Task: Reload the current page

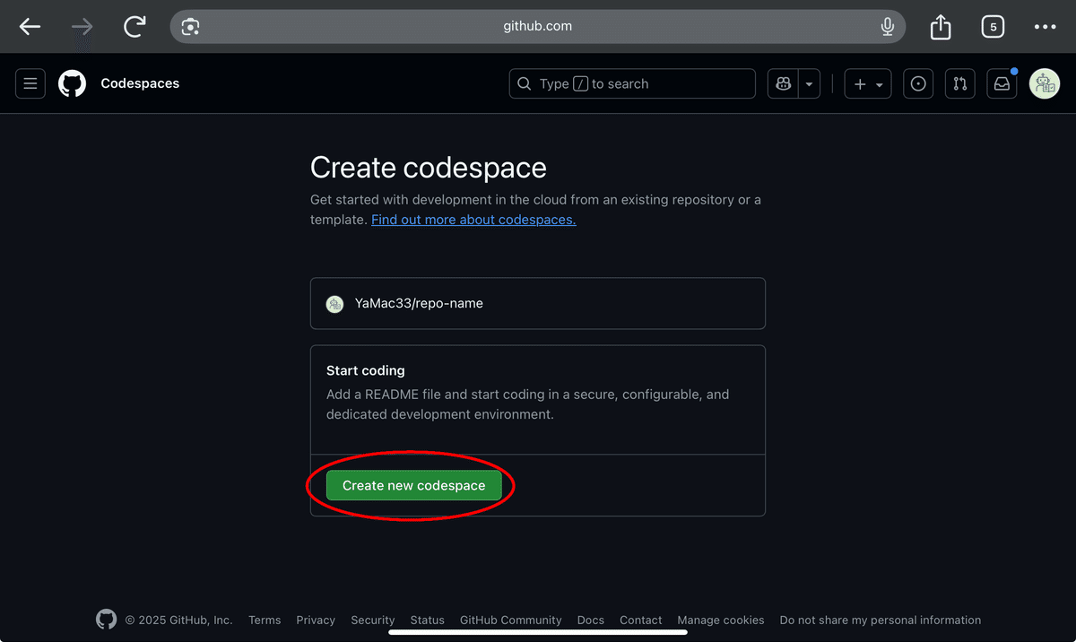Action: 134,26
